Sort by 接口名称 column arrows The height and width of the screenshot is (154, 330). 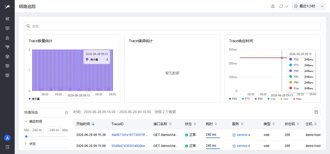[x=170, y=124]
